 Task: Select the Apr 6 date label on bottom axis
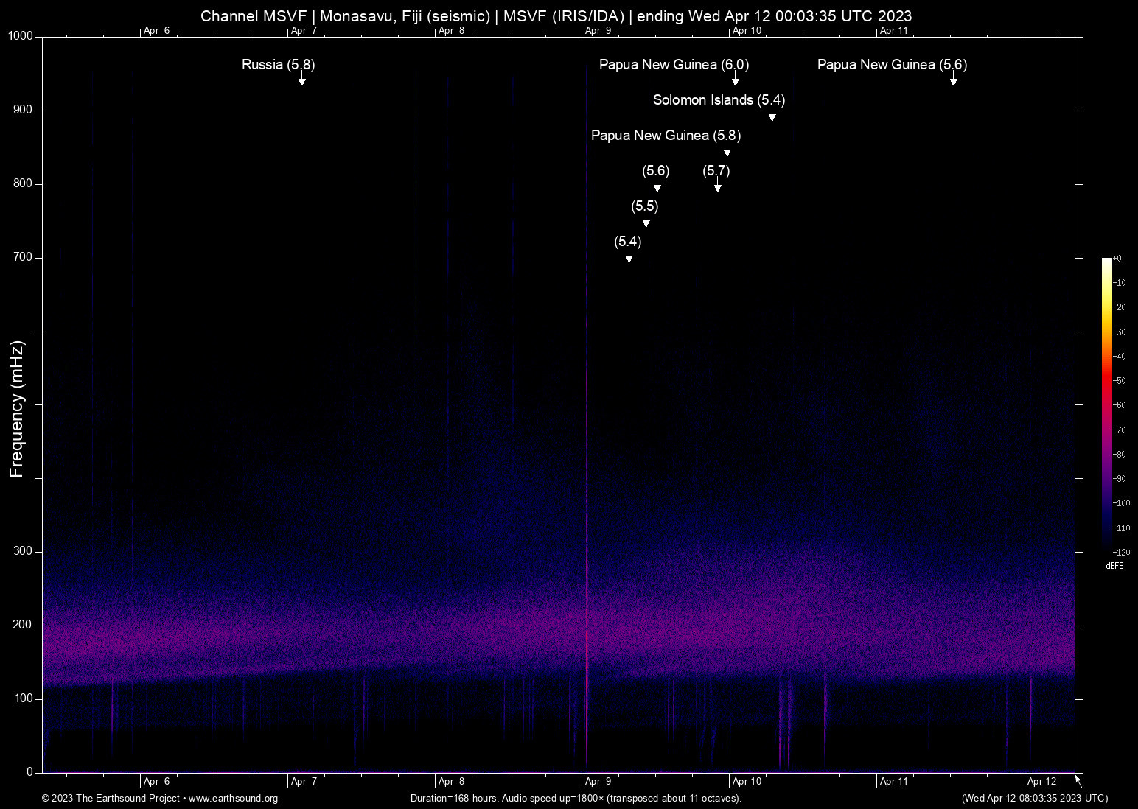pos(156,780)
